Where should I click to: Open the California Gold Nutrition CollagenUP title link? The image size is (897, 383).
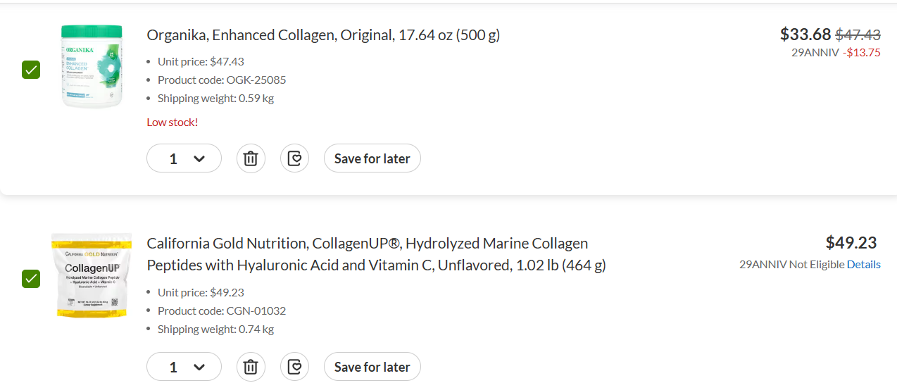376,254
